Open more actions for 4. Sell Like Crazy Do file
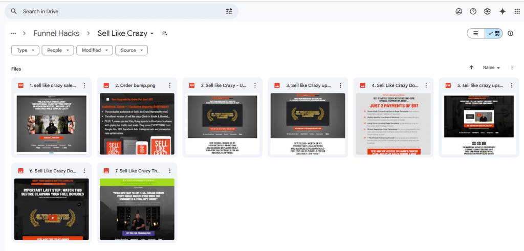This screenshot has height=251, width=524. coord(426,85)
